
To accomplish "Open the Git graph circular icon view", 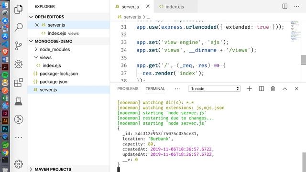I will point(19,119).
